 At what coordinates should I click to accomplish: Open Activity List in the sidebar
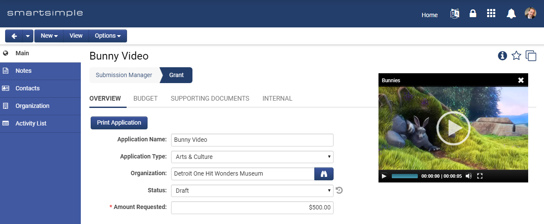(x=40, y=124)
